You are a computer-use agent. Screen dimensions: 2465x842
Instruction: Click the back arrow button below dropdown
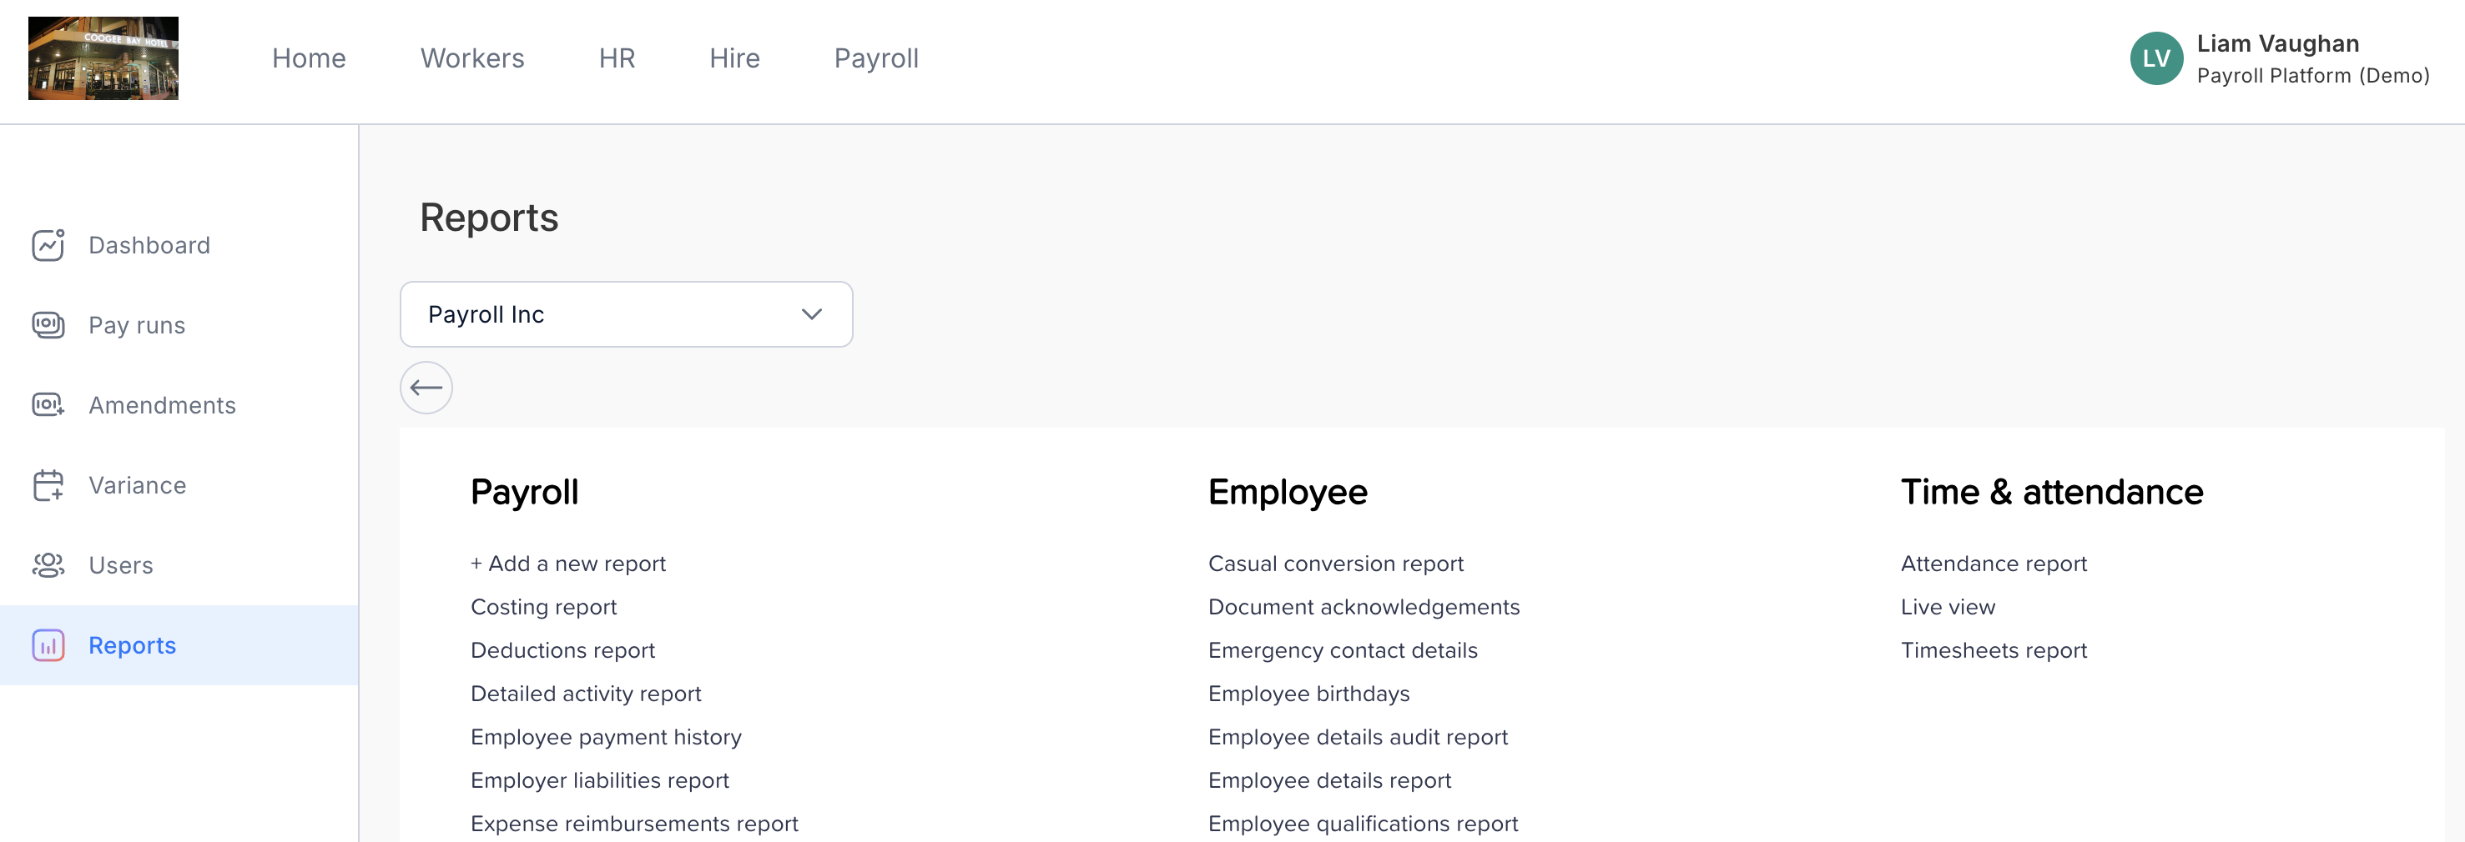(x=426, y=387)
